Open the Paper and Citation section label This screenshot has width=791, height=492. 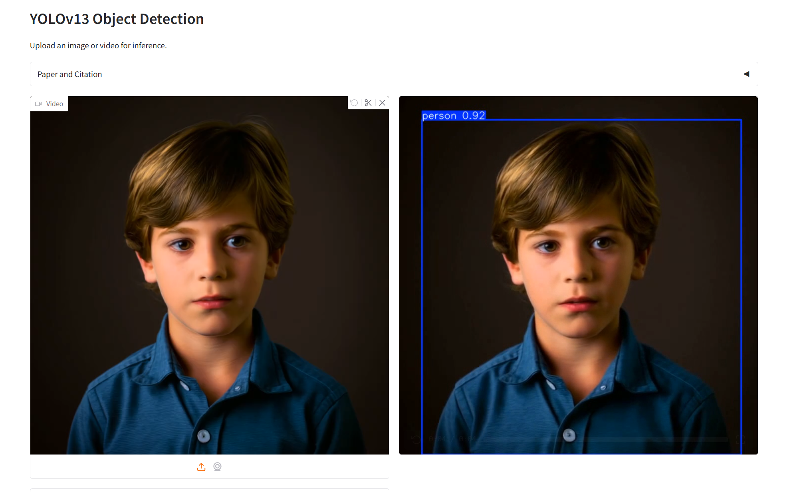(x=69, y=74)
